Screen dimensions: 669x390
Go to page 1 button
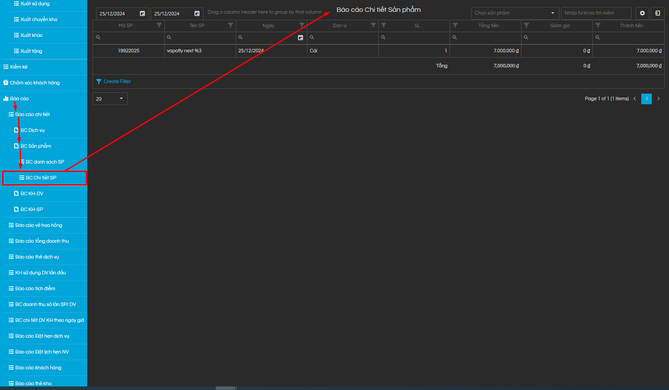click(x=646, y=99)
